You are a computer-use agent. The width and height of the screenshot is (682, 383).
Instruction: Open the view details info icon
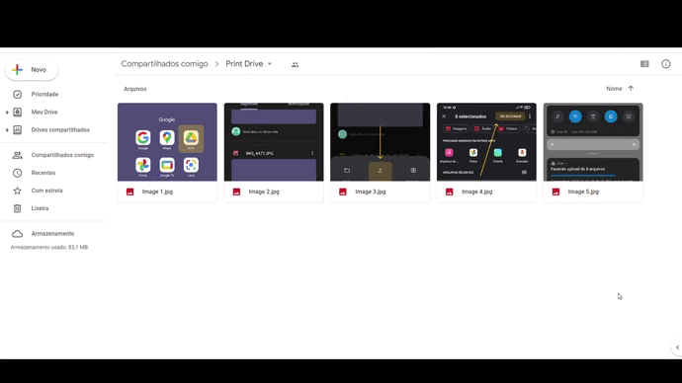pos(666,64)
